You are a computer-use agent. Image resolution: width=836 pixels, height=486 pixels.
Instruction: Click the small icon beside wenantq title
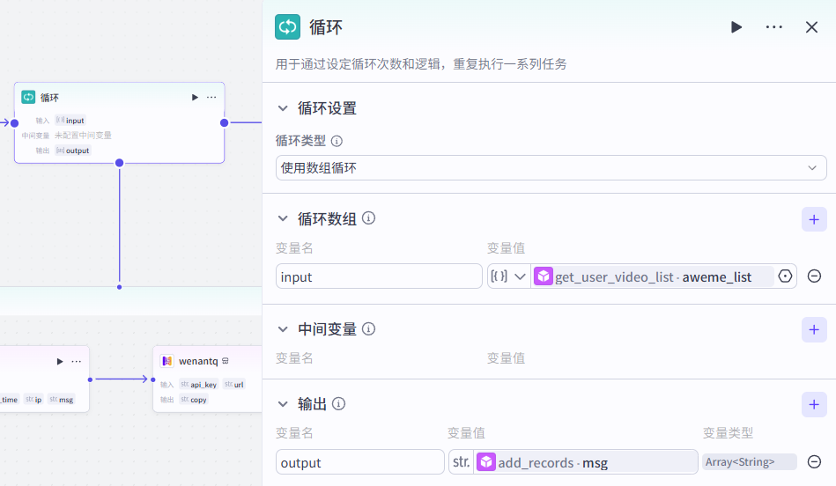tap(226, 361)
